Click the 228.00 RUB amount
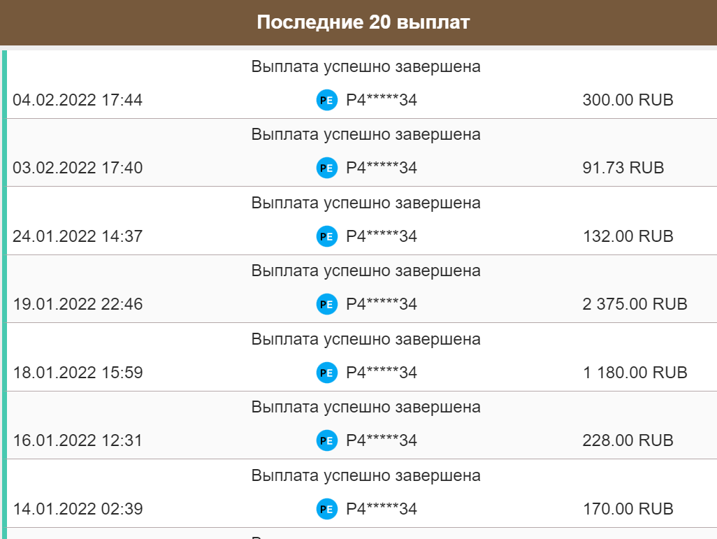717x539 pixels. click(x=628, y=440)
